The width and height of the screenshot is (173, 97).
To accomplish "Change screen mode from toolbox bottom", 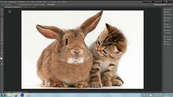I will 2,64.
